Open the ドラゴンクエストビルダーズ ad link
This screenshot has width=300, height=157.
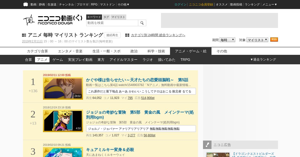tap(254, 155)
